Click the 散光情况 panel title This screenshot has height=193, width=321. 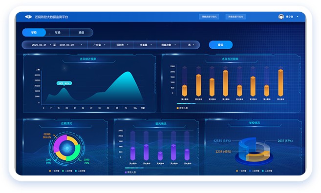pyautogui.click(x=161, y=124)
